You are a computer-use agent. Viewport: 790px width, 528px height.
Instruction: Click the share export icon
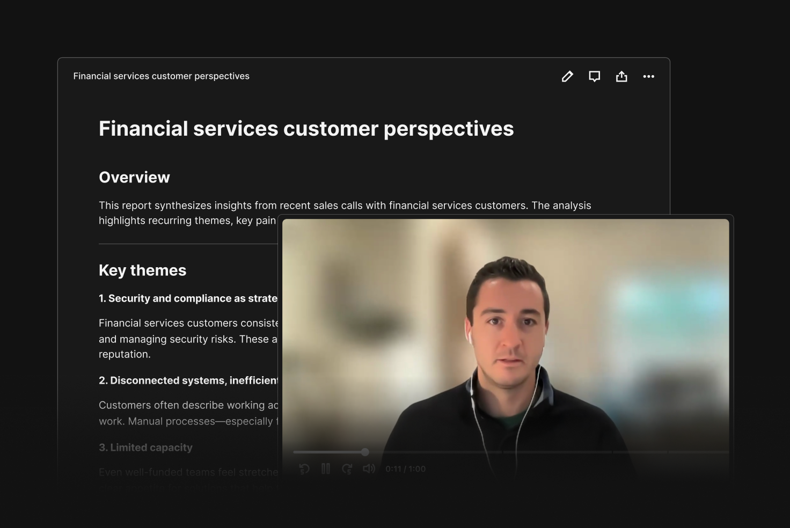pyautogui.click(x=621, y=77)
